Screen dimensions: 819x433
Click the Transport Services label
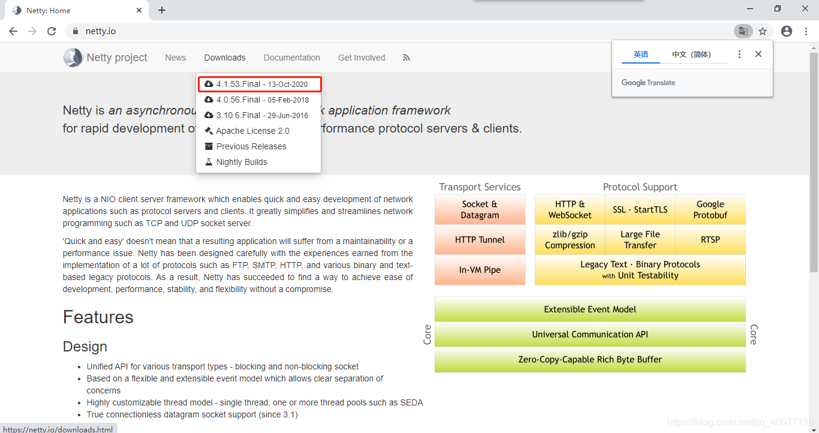[480, 187]
